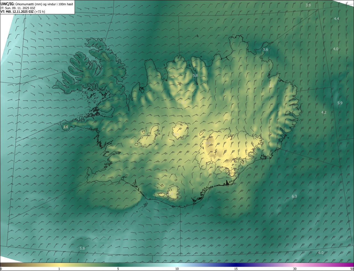Screen dimensions: 354x271
Task: Pick the 5.9 value label off the east coast
Action: pyautogui.click(x=340, y=103)
